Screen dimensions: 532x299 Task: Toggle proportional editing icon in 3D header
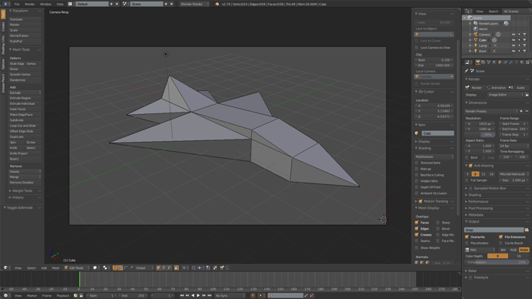[x=184, y=268]
